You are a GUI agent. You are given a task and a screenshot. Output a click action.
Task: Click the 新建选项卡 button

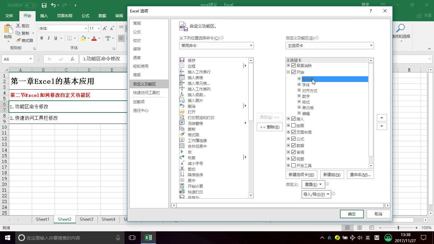coord(301,174)
